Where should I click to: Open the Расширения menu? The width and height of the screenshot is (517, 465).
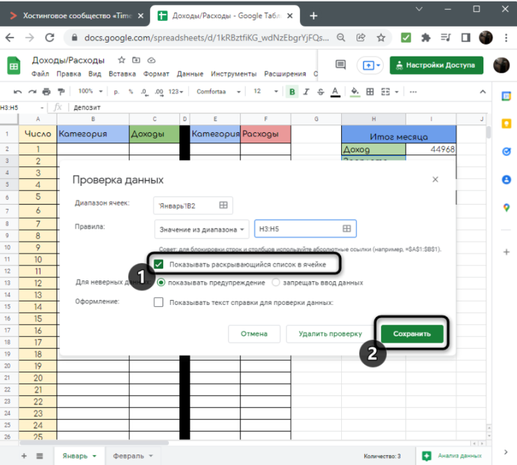(285, 74)
